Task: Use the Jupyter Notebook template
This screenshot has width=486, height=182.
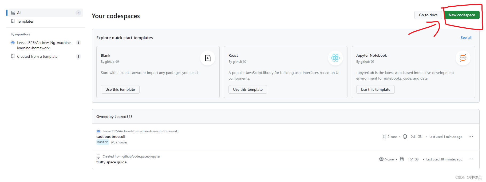Action: [376, 89]
